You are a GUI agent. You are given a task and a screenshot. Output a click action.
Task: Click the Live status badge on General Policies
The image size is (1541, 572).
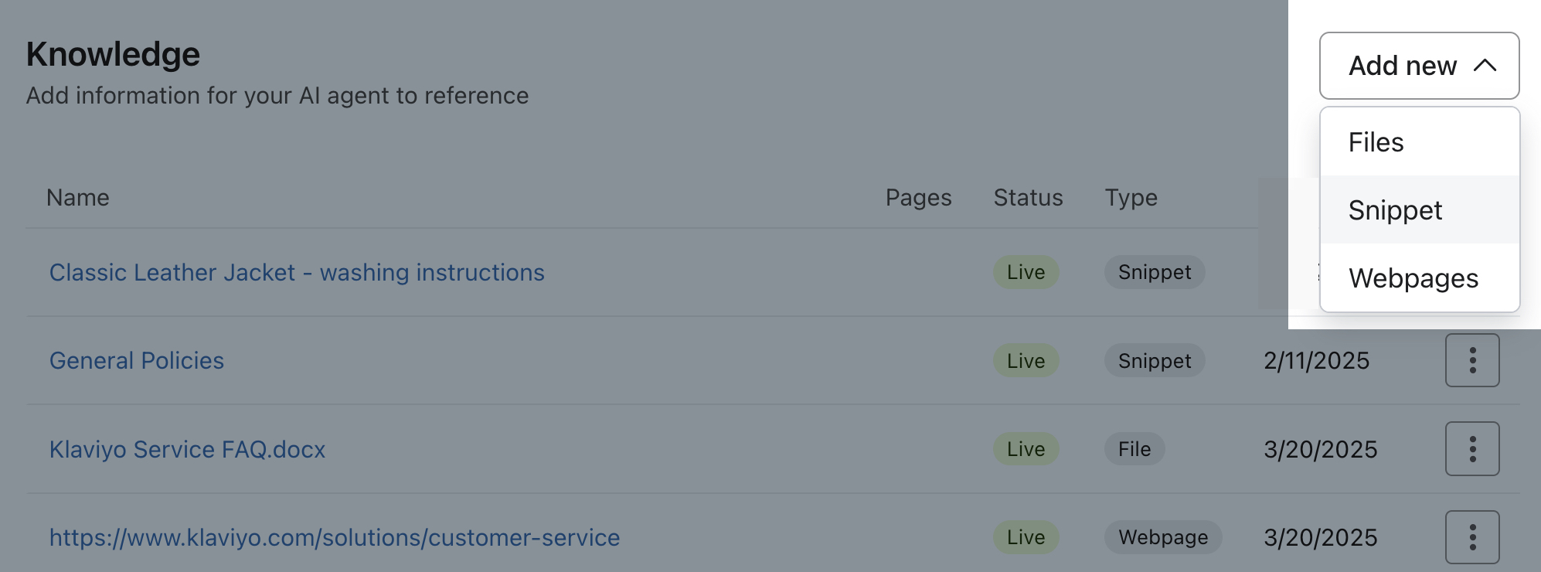[x=1026, y=360]
